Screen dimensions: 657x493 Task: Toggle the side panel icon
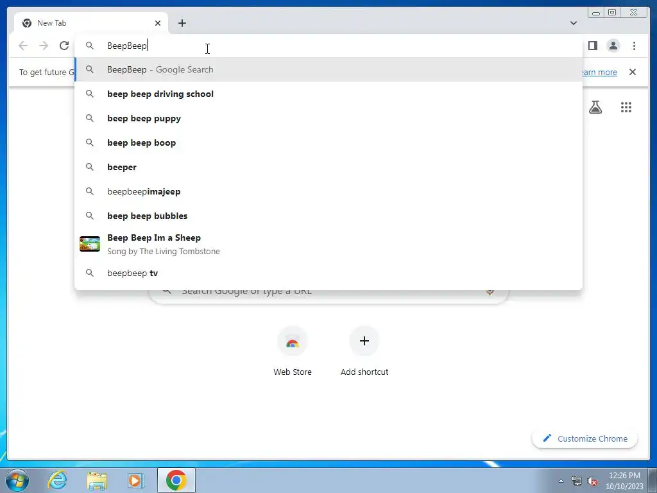click(592, 46)
